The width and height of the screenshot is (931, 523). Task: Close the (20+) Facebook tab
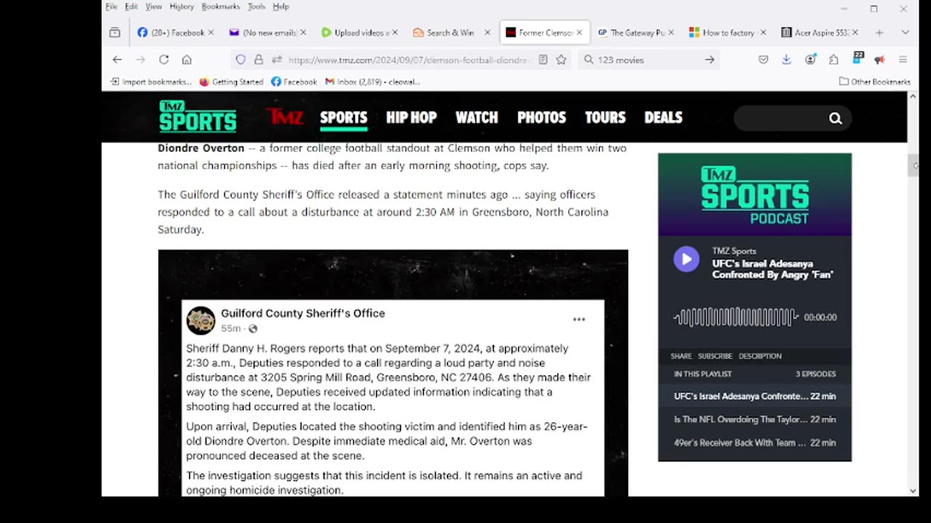211,33
